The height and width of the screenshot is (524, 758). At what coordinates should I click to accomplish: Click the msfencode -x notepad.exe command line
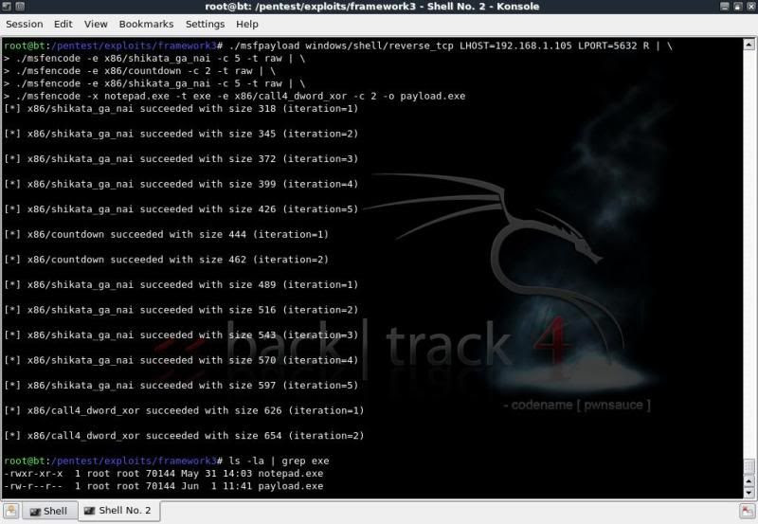click(234, 97)
